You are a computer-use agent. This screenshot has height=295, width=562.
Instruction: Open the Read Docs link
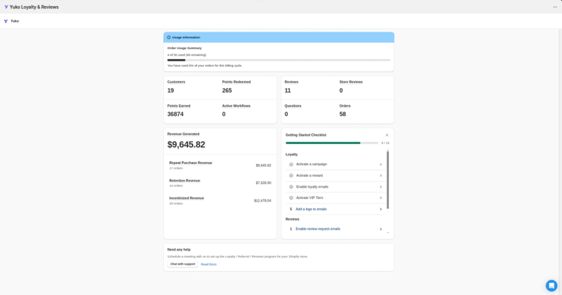[208, 265]
